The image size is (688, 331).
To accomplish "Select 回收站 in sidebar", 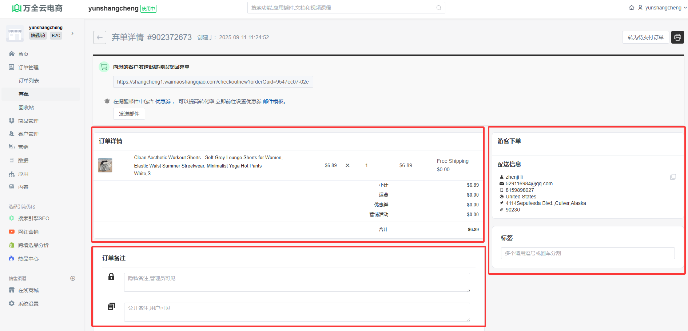I will pos(26,108).
